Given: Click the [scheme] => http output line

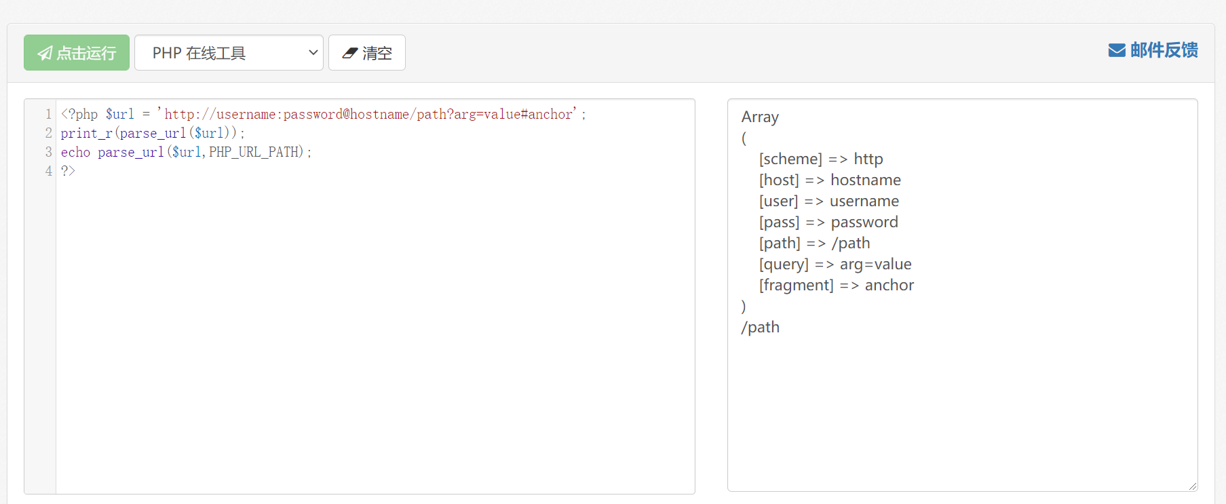Looking at the screenshot, I should click(820, 159).
